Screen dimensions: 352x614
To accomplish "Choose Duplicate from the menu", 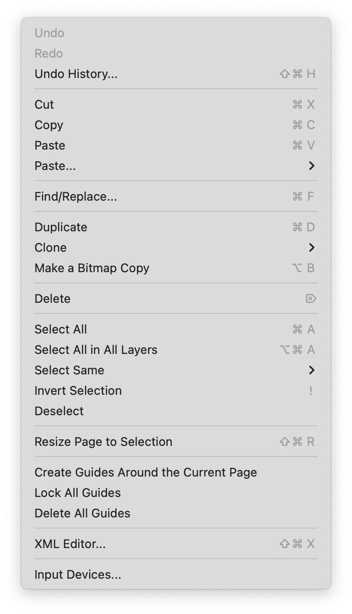I will pyautogui.click(x=176, y=227).
